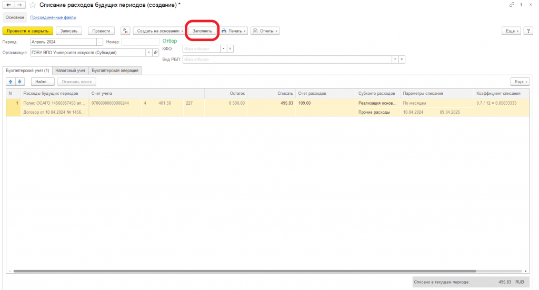
Task: Go back with the left arrow
Action: click(x=8, y=5)
